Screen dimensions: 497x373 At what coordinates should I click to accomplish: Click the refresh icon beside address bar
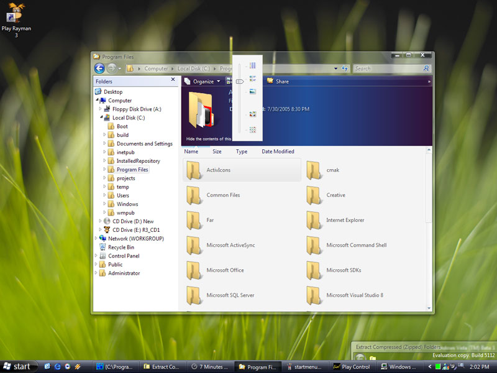[x=345, y=68]
